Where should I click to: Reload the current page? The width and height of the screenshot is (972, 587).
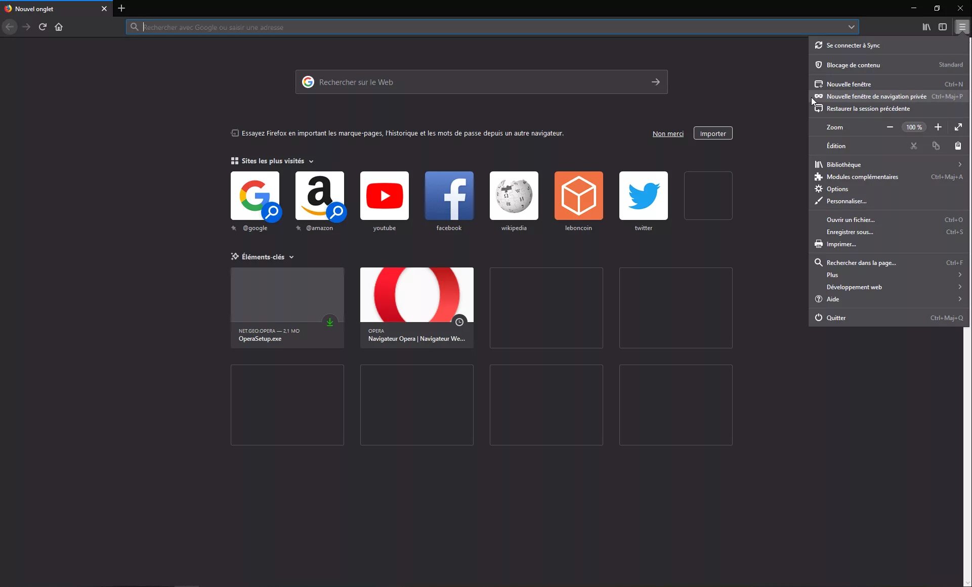[x=43, y=27]
